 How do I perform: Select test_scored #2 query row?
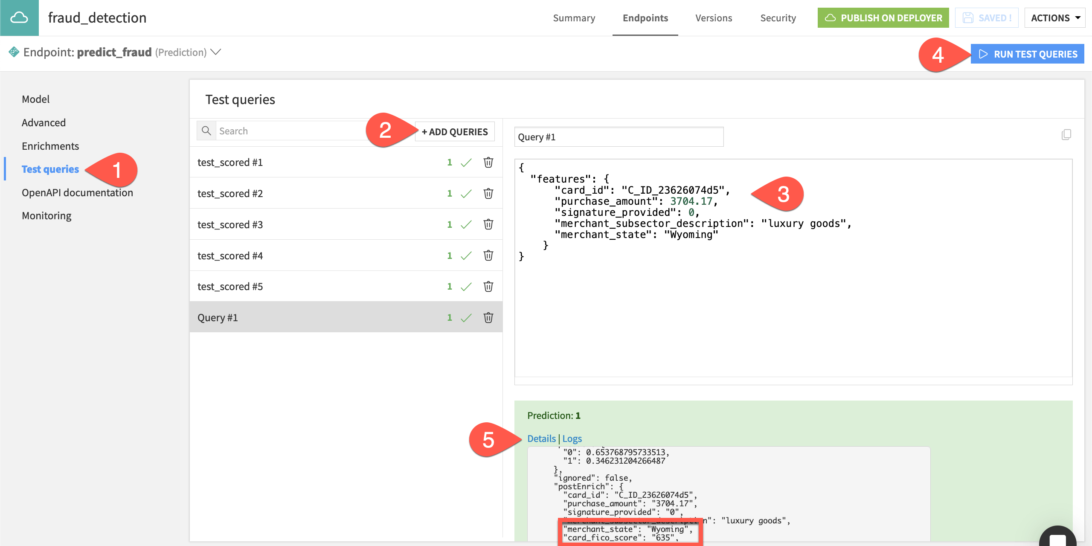(x=346, y=193)
